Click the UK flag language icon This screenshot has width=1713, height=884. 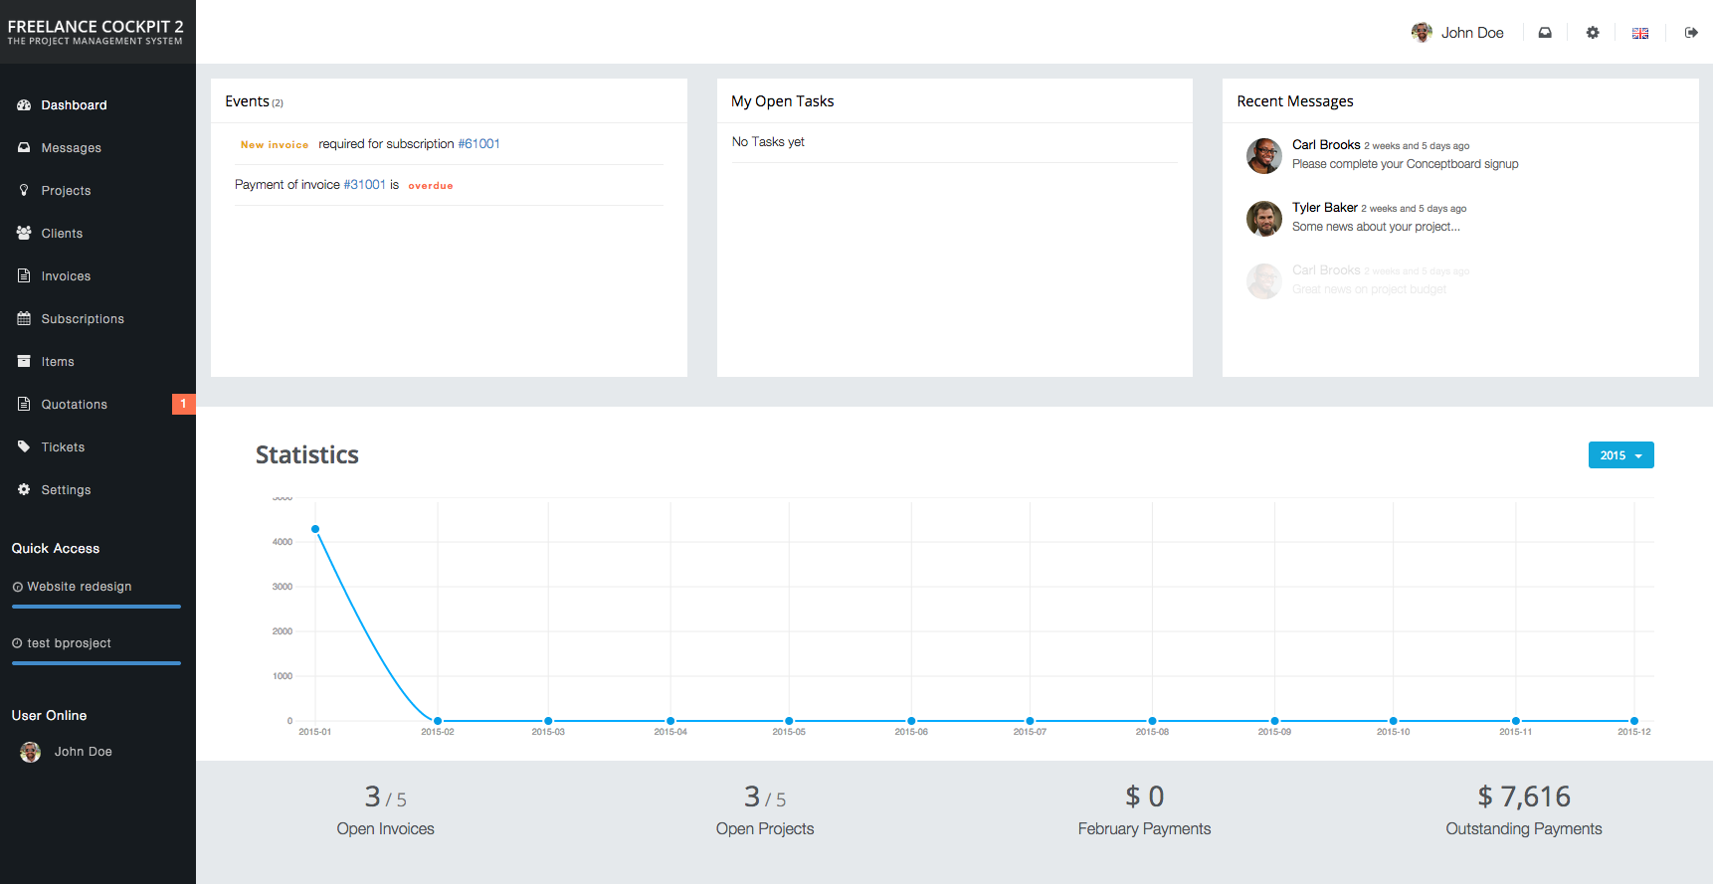1640,33
